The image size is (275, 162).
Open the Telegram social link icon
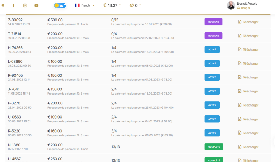[x=2, y=5]
